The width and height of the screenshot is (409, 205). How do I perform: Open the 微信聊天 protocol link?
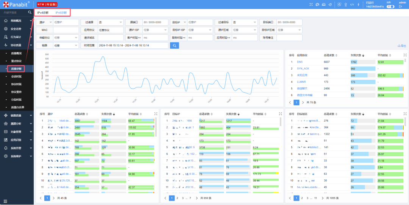(x=302, y=89)
